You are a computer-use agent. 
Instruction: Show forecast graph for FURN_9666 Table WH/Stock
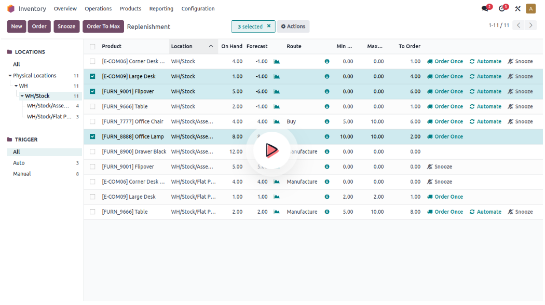(277, 107)
